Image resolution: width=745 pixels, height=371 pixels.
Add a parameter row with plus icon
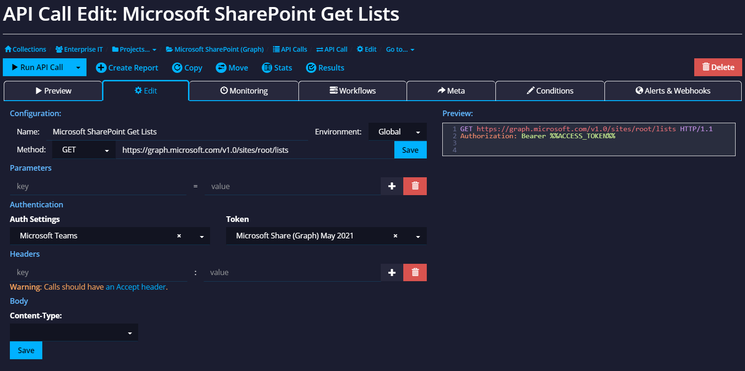coord(392,186)
